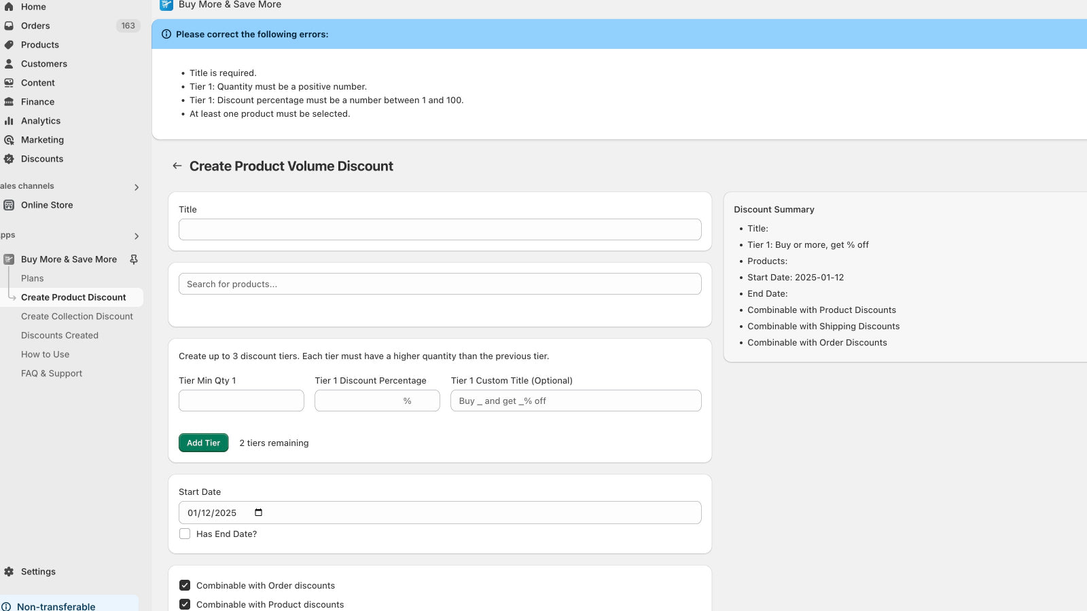Click the "Title is required." error message
Viewport: 1087px width, 611px height.
tap(223, 73)
